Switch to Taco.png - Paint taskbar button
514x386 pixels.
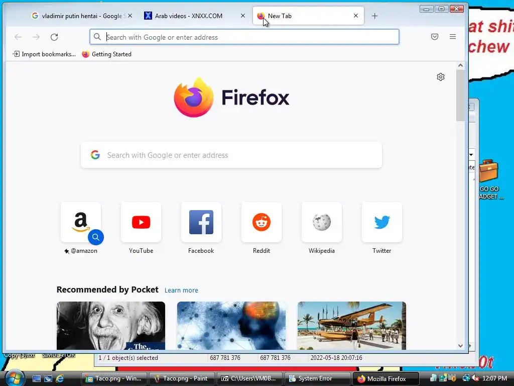coord(182,378)
